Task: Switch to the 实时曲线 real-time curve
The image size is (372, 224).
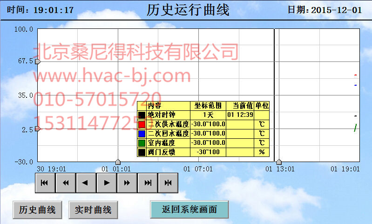Action: (x=93, y=210)
